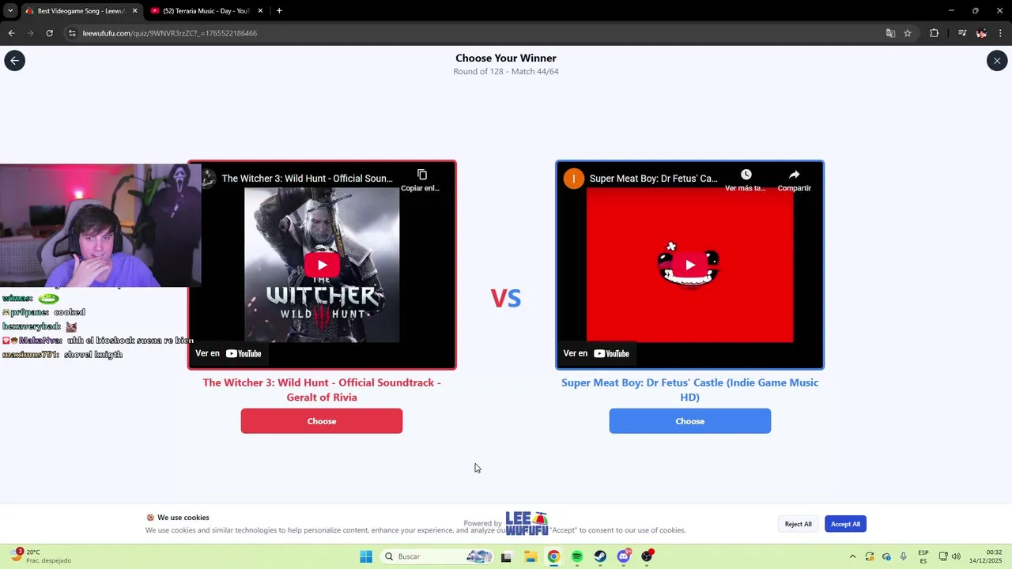
Task: Open File Explorer from the taskbar
Action: pos(530,556)
